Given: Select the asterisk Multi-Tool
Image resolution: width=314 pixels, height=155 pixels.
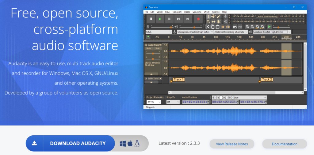Looking at the screenshot, I should tap(218, 21).
